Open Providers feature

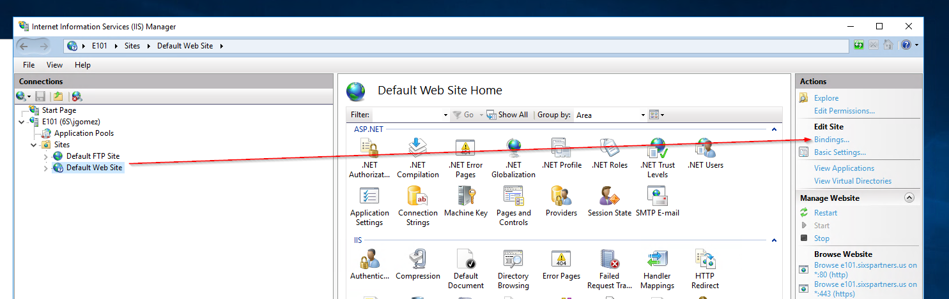pyautogui.click(x=561, y=201)
